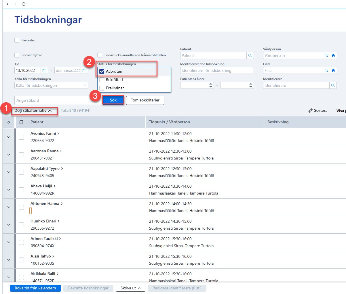Click the Sortera sort arrows icon
This screenshot has width=346, height=294.
[310, 111]
